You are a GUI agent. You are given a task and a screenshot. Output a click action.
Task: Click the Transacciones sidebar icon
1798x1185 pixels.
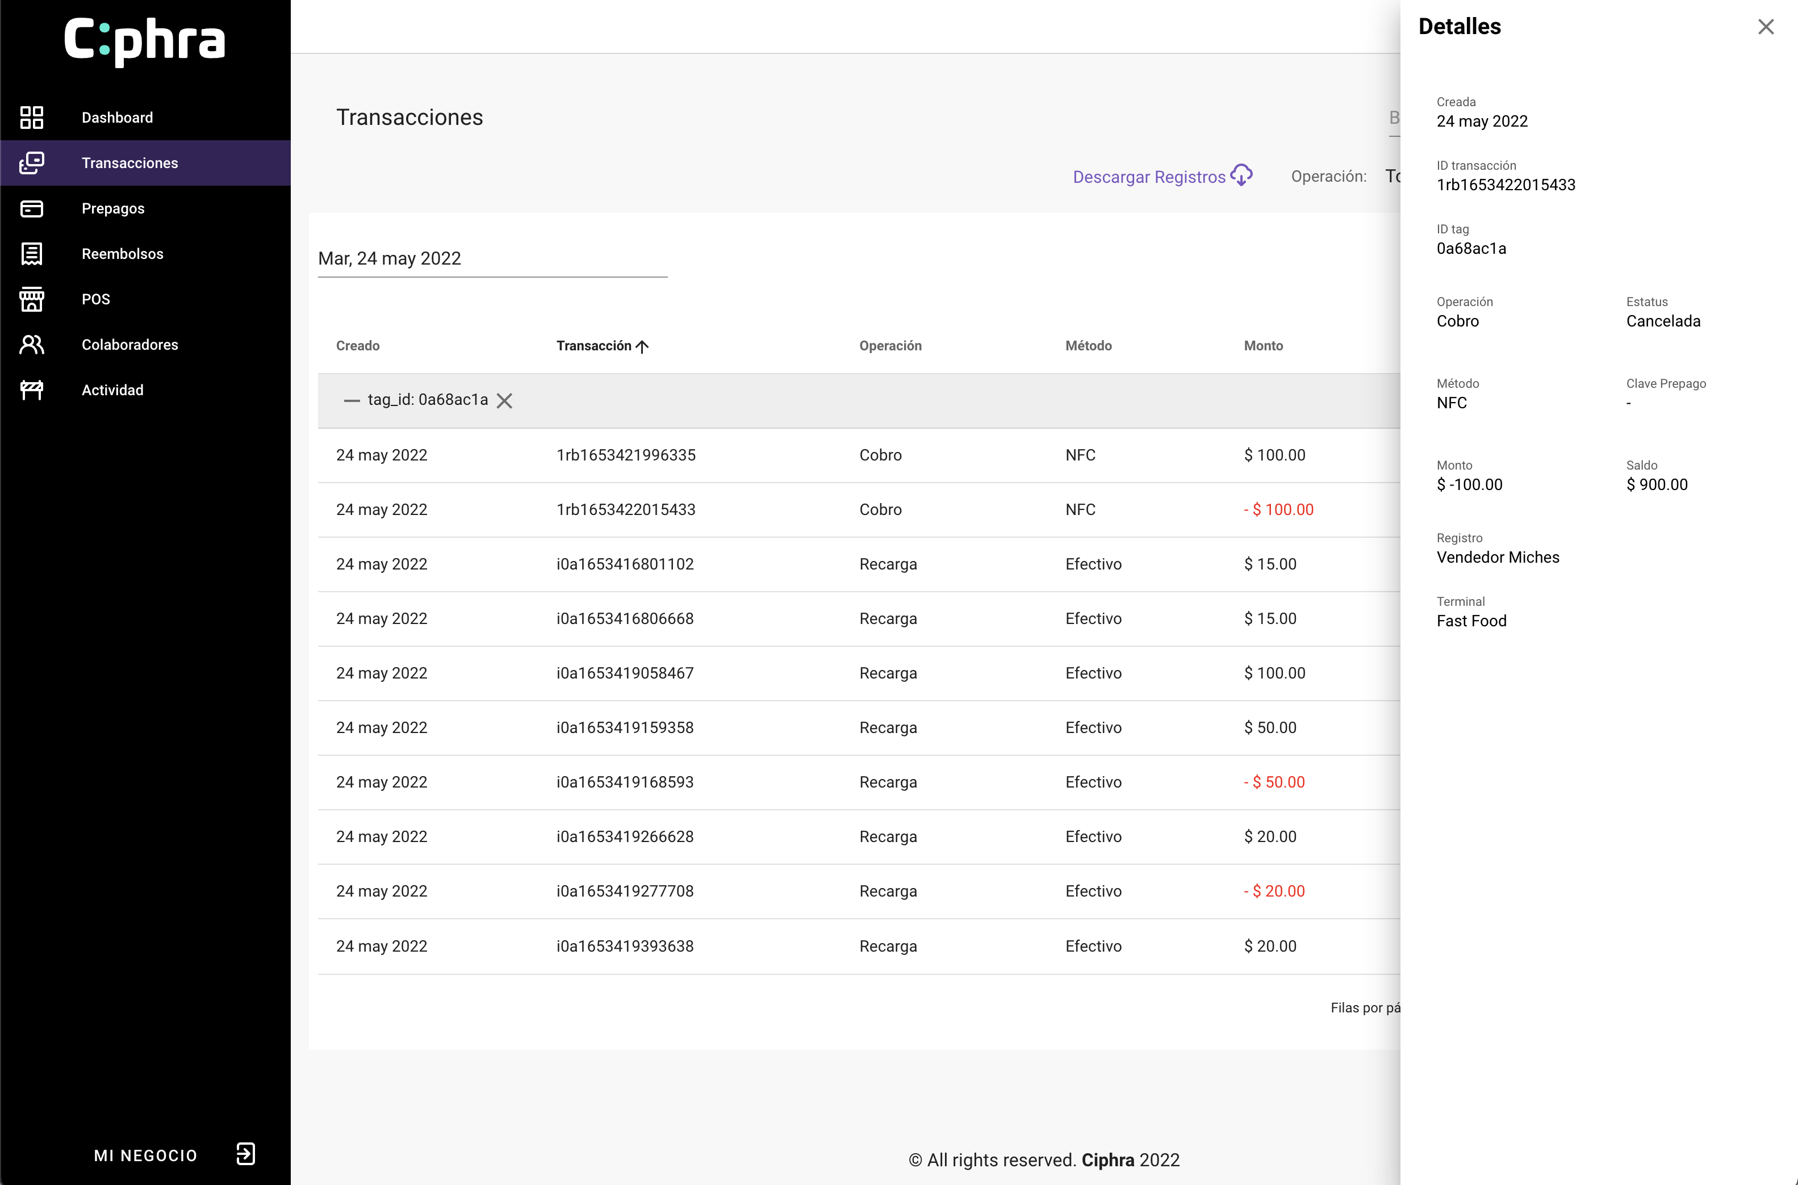[x=31, y=162]
